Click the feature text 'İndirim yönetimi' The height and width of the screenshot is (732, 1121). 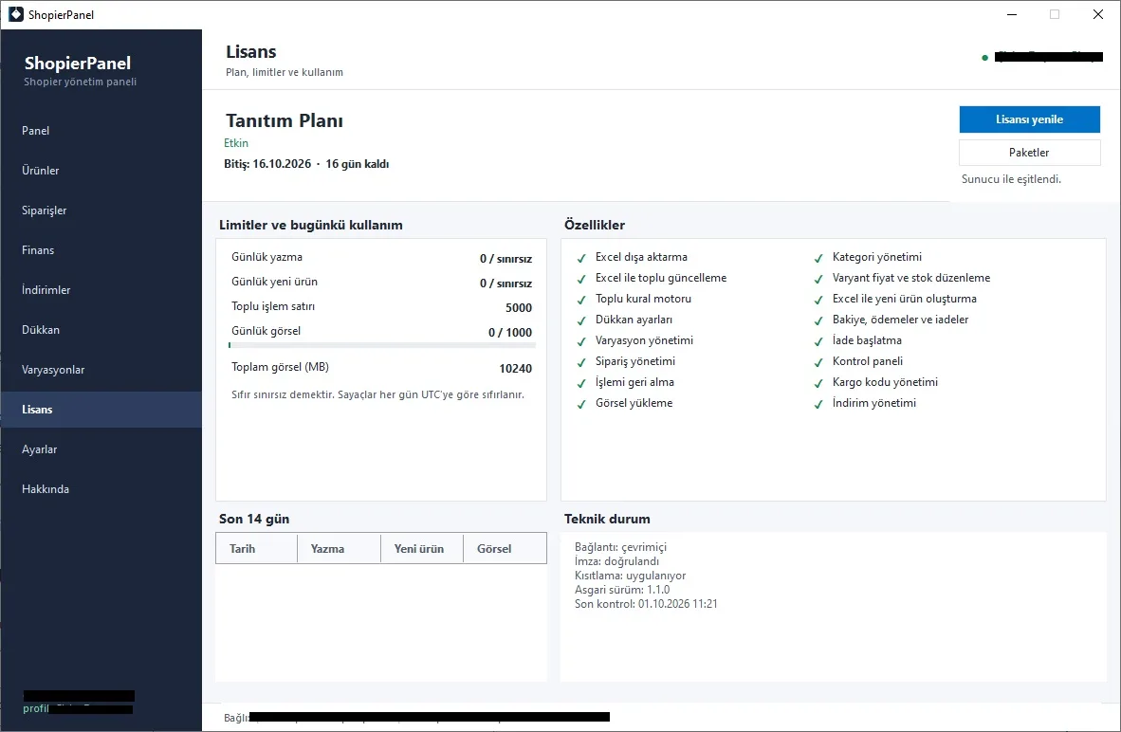tap(873, 403)
